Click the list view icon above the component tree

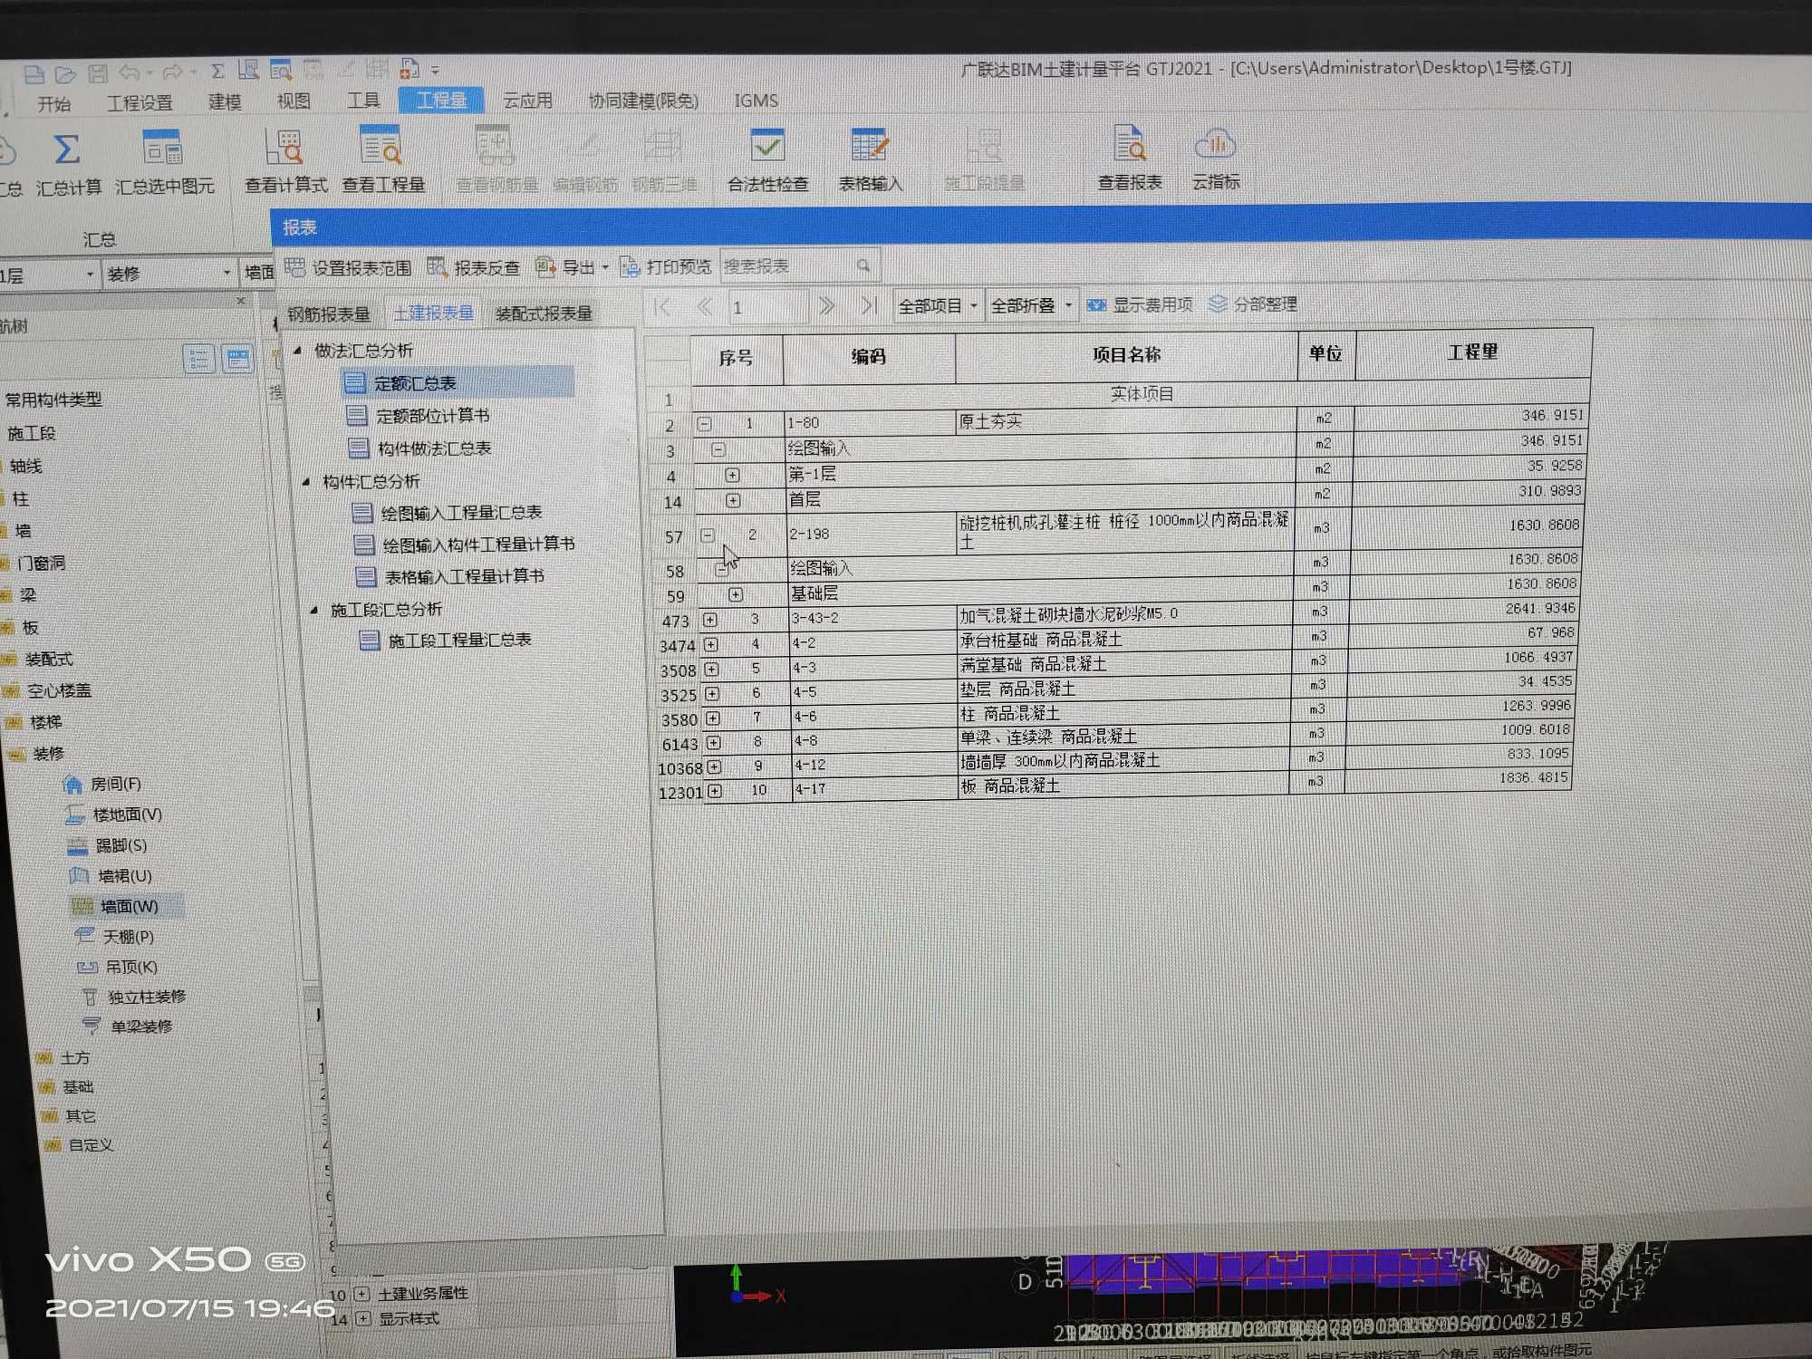(199, 360)
